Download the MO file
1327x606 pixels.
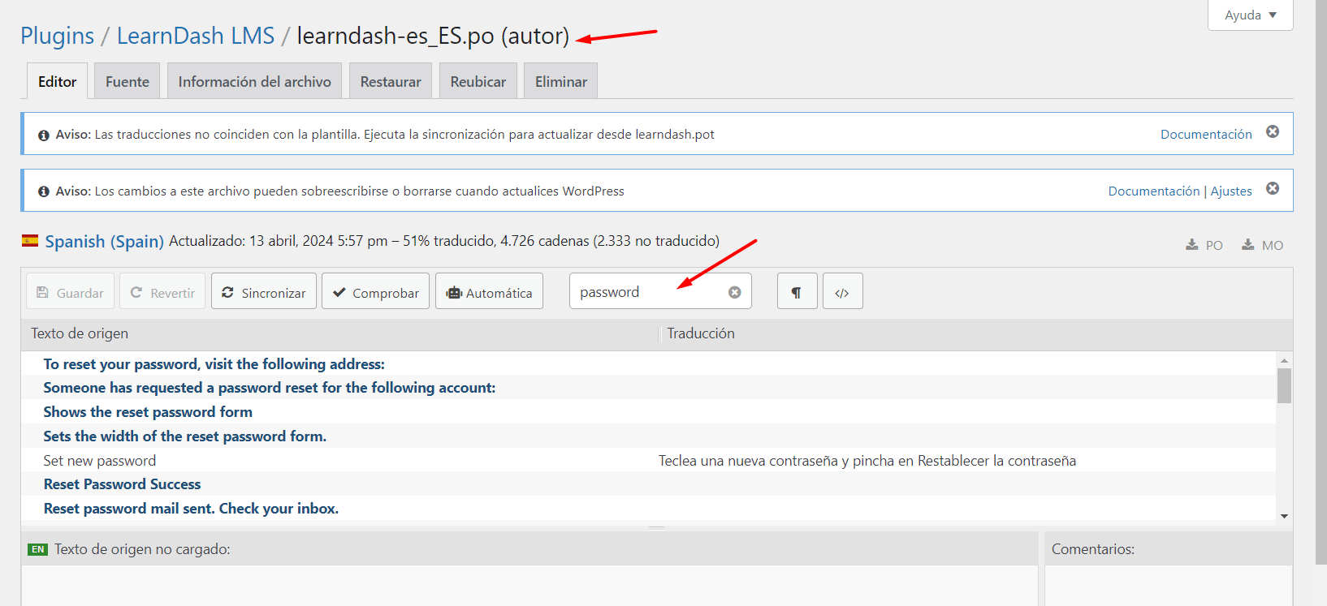click(1263, 245)
